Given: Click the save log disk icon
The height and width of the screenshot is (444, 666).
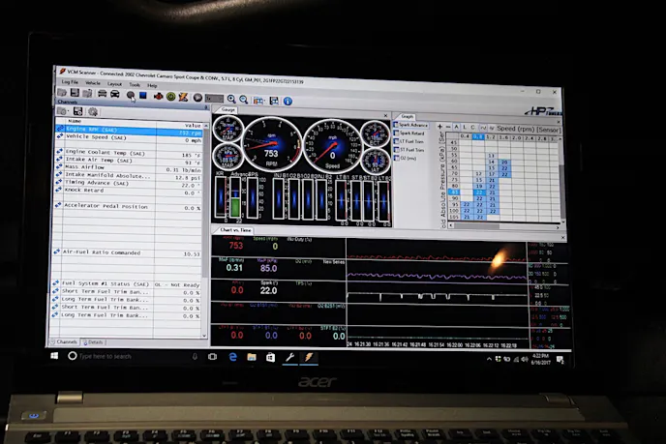Looking at the screenshot, I should (73, 93).
